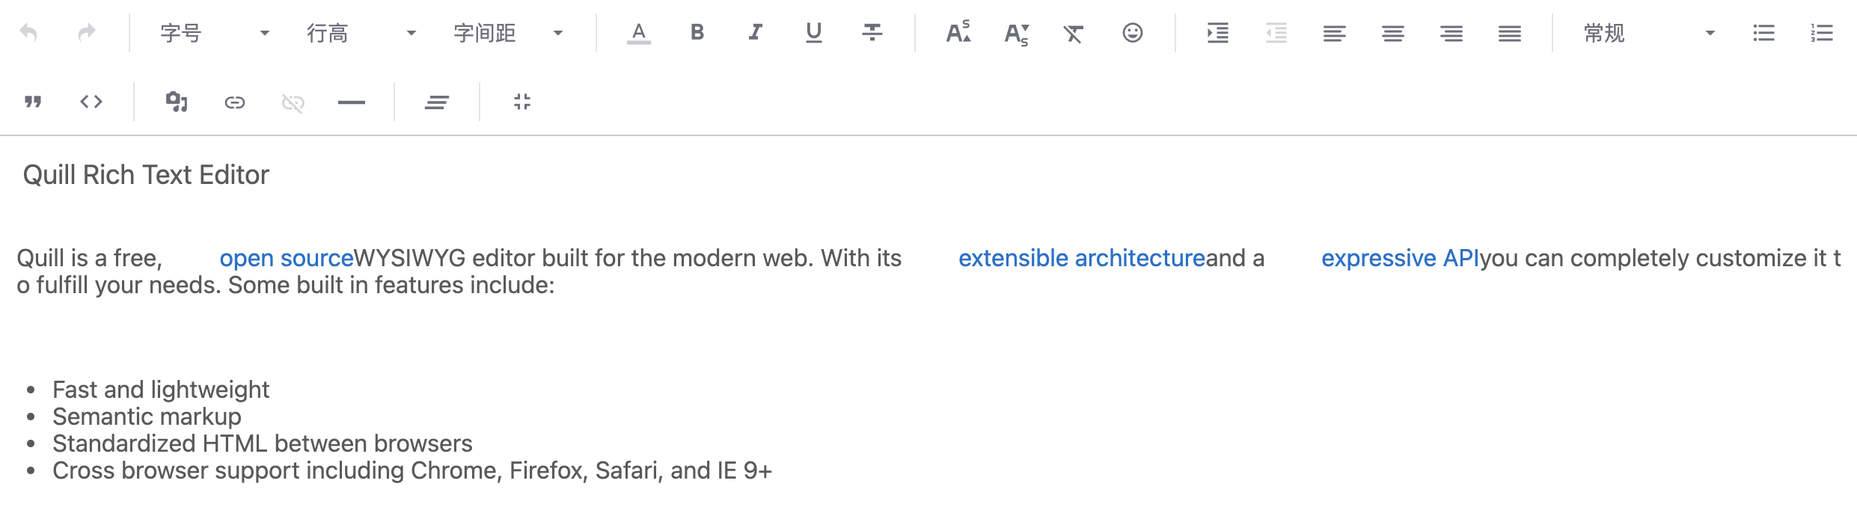Exit fullscreen with the collapse icon
This screenshot has height=522, width=1857.
click(522, 102)
